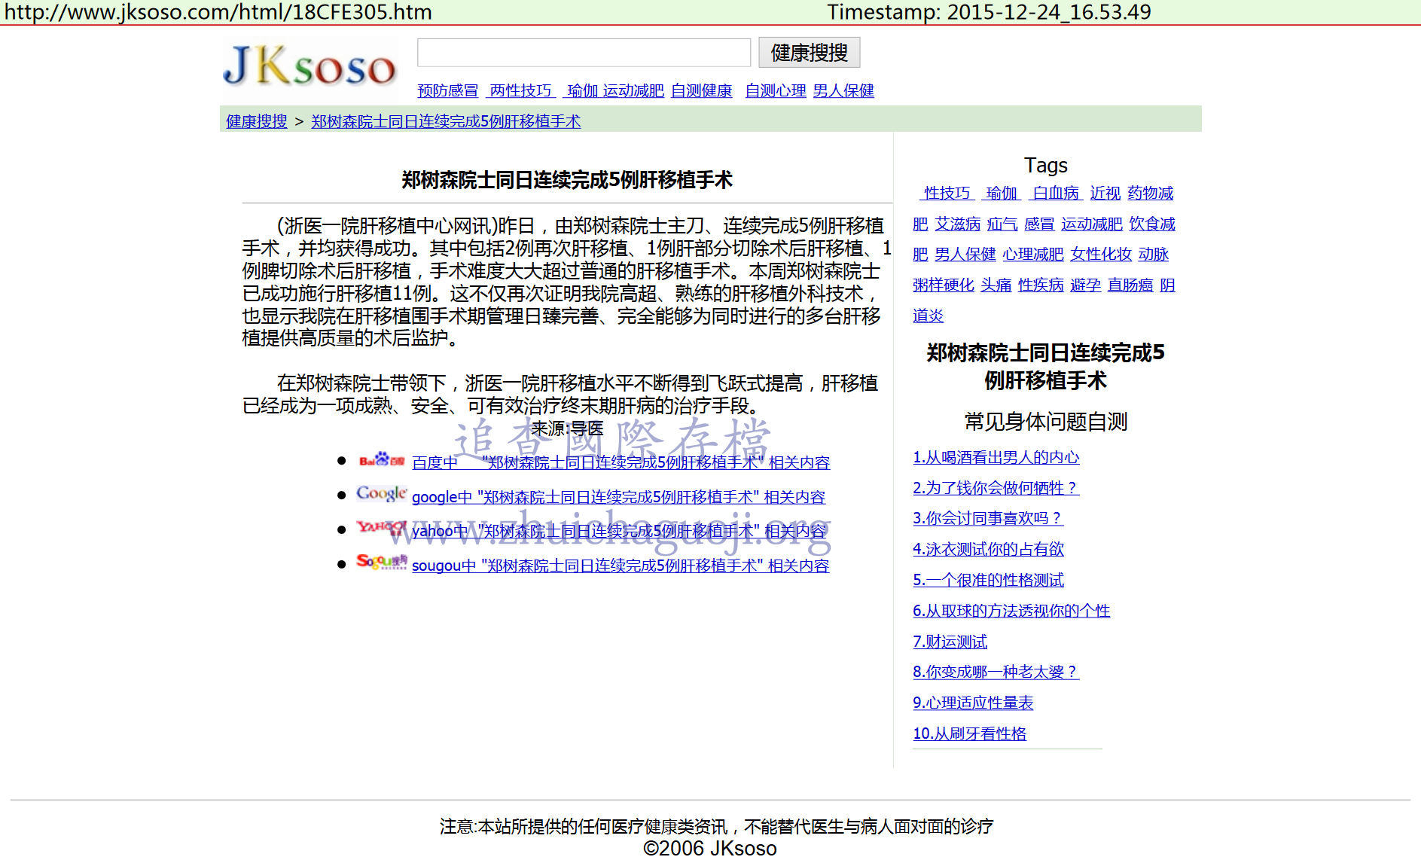Select the 艾滋病 tag

pyautogui.click(x=957, y=224)
